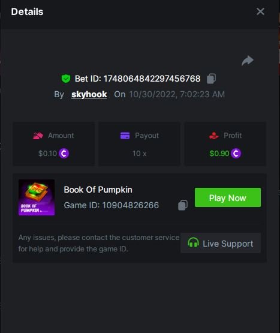Copy the Bet ID number
The image size is (280, 333).
211,79
